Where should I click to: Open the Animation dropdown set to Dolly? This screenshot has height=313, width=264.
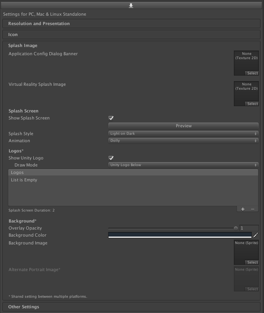(183, 141)
